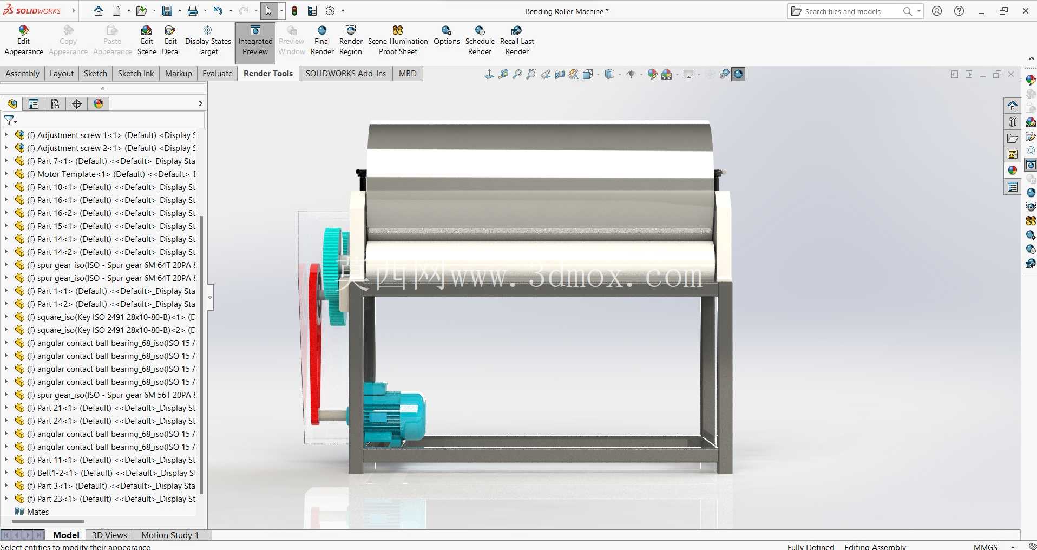Click the Recall Last Render ribbon button
This screenshot has width=1037, height=550.
517,41
